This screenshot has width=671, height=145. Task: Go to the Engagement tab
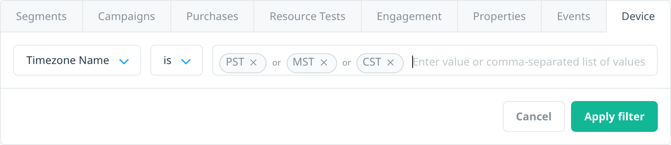pos(409,16)
